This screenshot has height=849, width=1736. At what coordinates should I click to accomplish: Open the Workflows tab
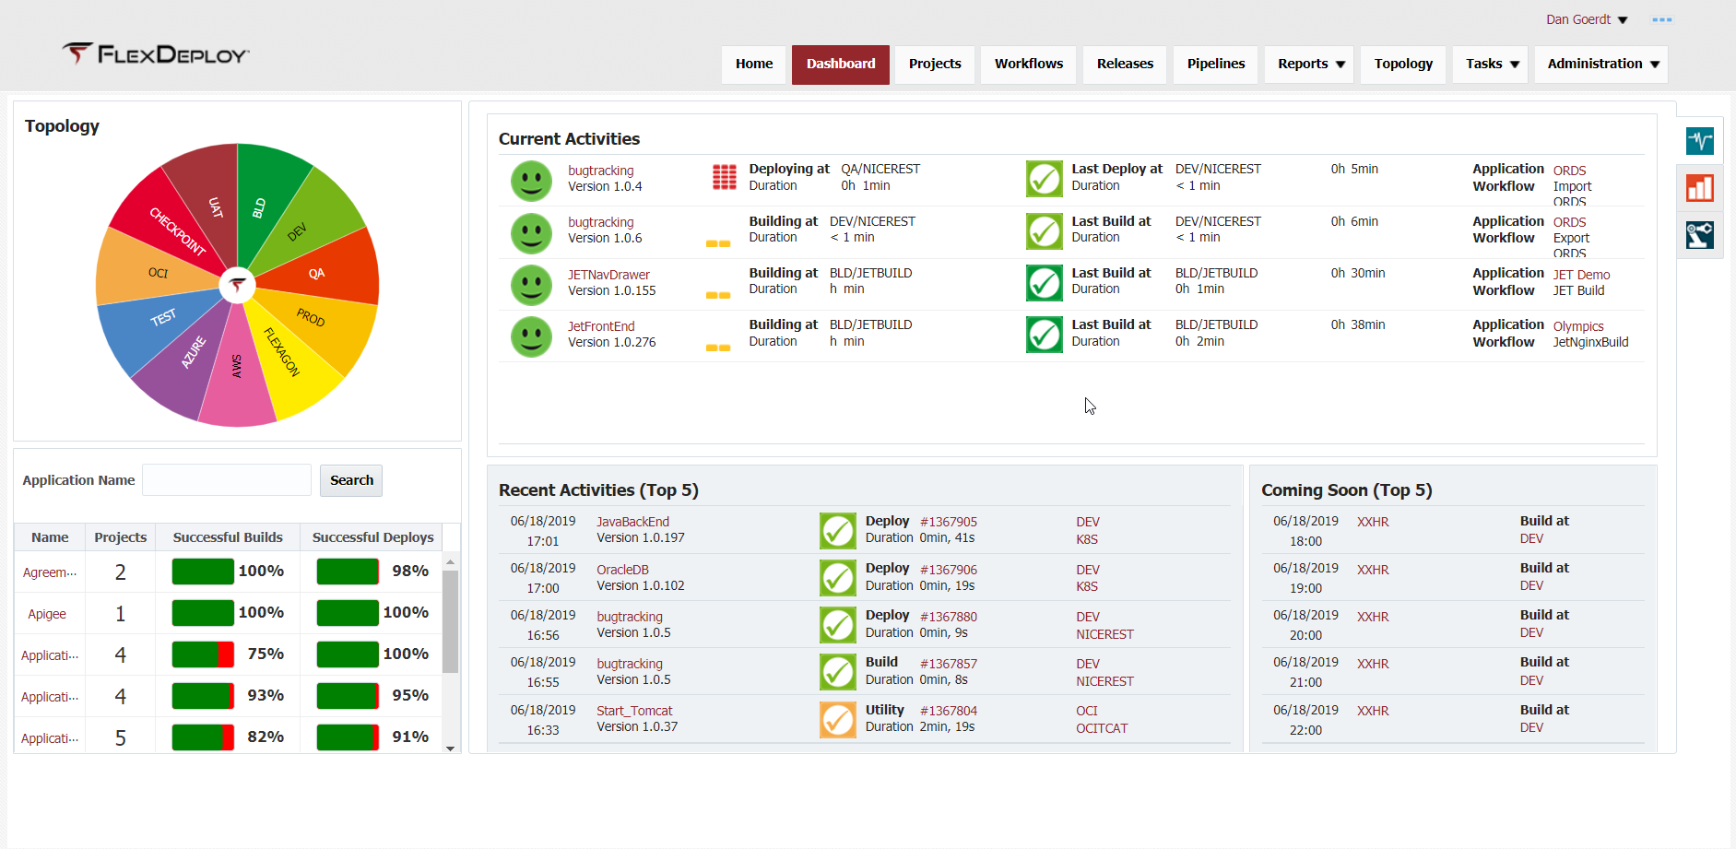[x=1029, y=65]
